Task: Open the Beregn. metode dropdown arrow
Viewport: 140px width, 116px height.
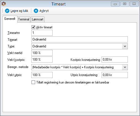Action: click(x=125, y=67)
